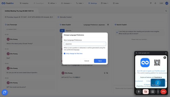Viewport: 170px width, 97px height.
Task: Click the microphone indicator in Meet address bar
Action: [166, 53]
